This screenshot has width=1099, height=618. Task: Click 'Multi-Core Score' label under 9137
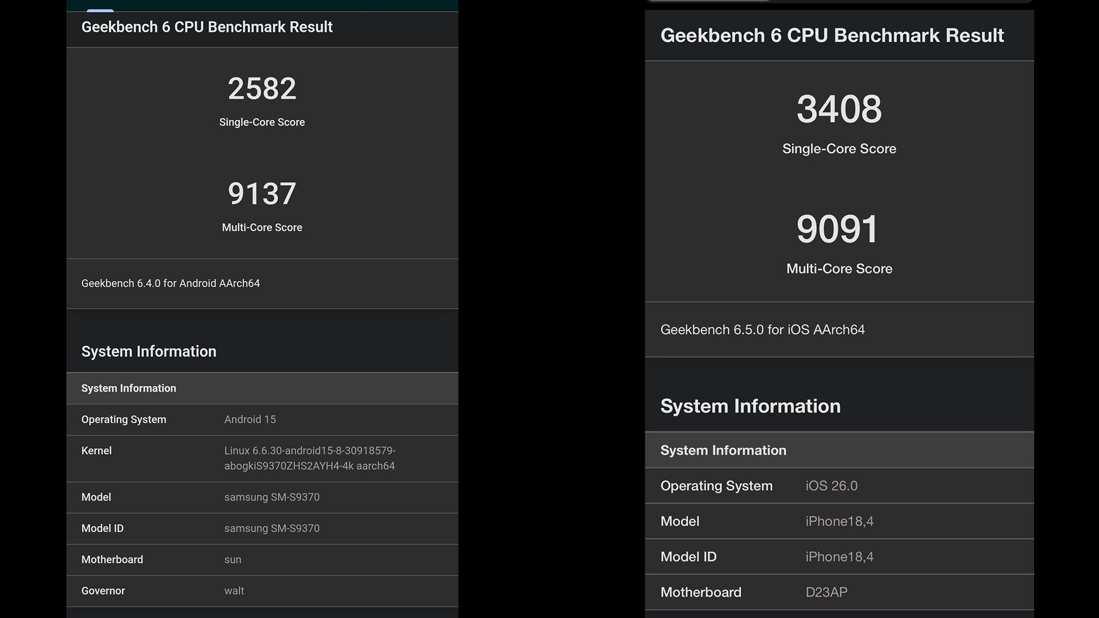(262, 227)
